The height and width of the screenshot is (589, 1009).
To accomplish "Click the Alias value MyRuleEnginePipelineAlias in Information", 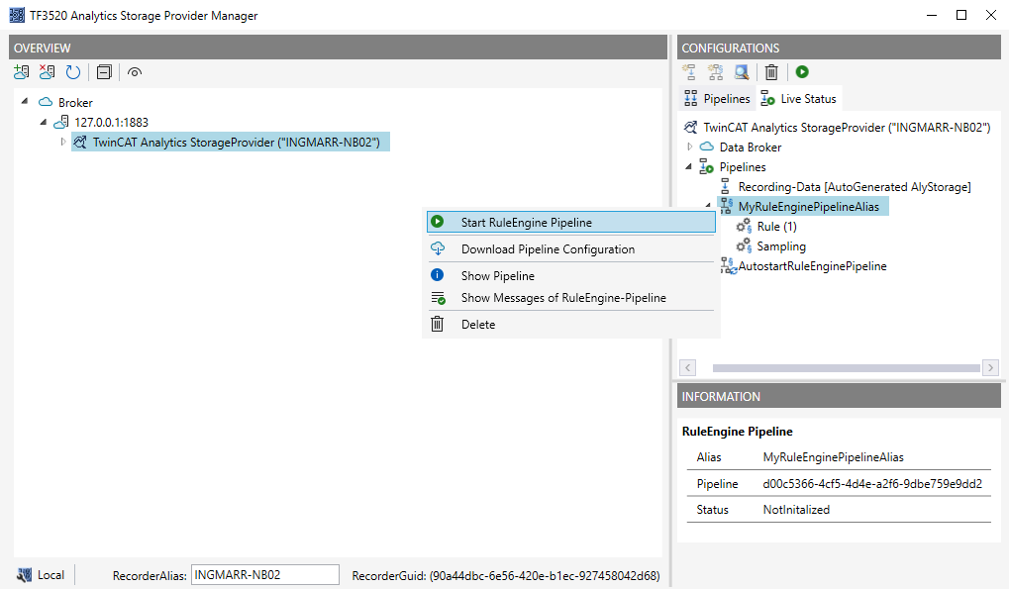I will (x=834, y=457).
